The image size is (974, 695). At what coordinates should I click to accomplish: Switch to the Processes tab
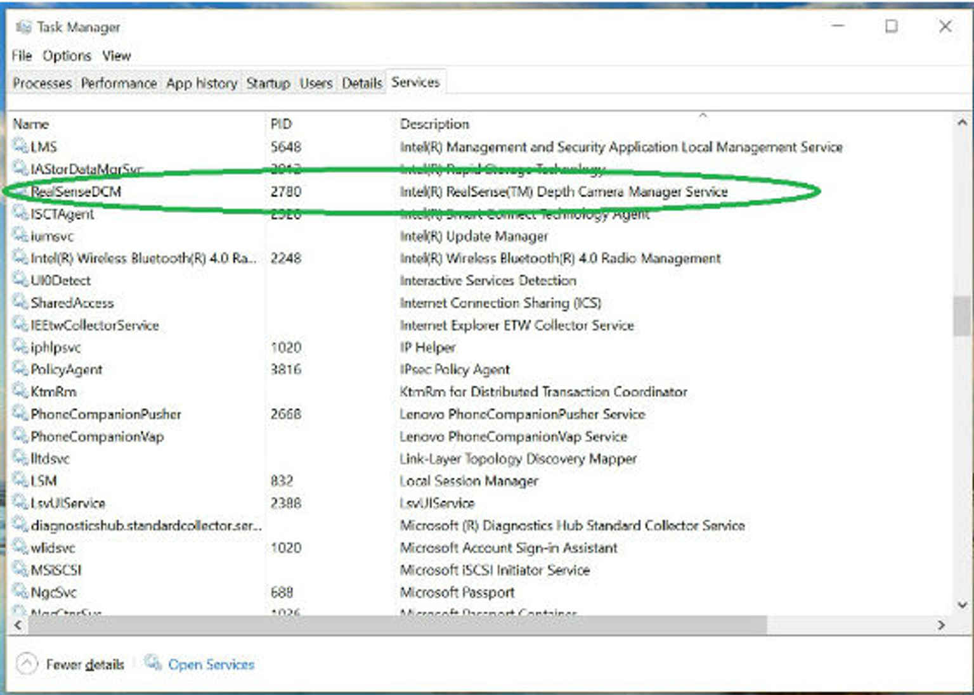click(41, 83)
